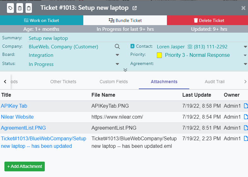Click the phone icon beside Loren Jasper

[x=190, y=47]
